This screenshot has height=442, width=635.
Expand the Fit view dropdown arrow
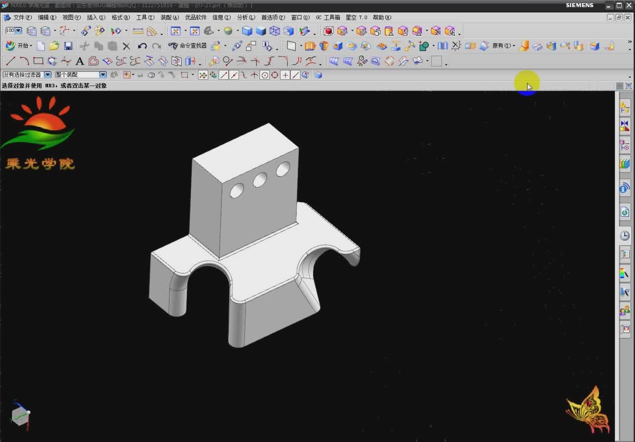click(185, 31)
